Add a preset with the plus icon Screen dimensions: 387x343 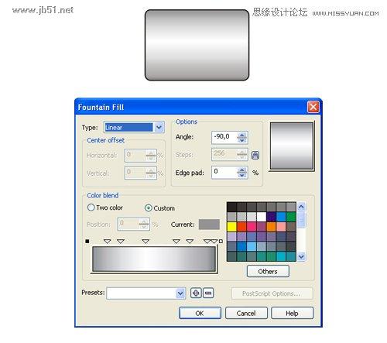click(196, 293)
